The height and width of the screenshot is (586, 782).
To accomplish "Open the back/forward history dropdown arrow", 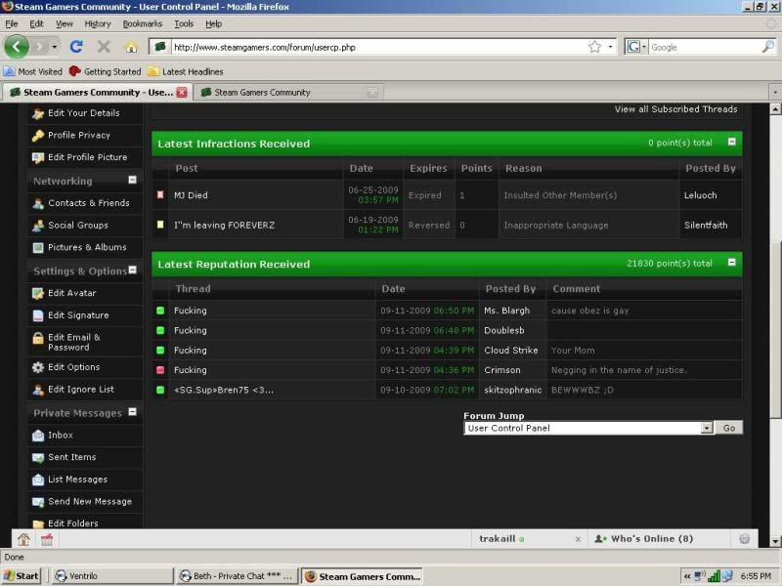I will tap(55, 47).
